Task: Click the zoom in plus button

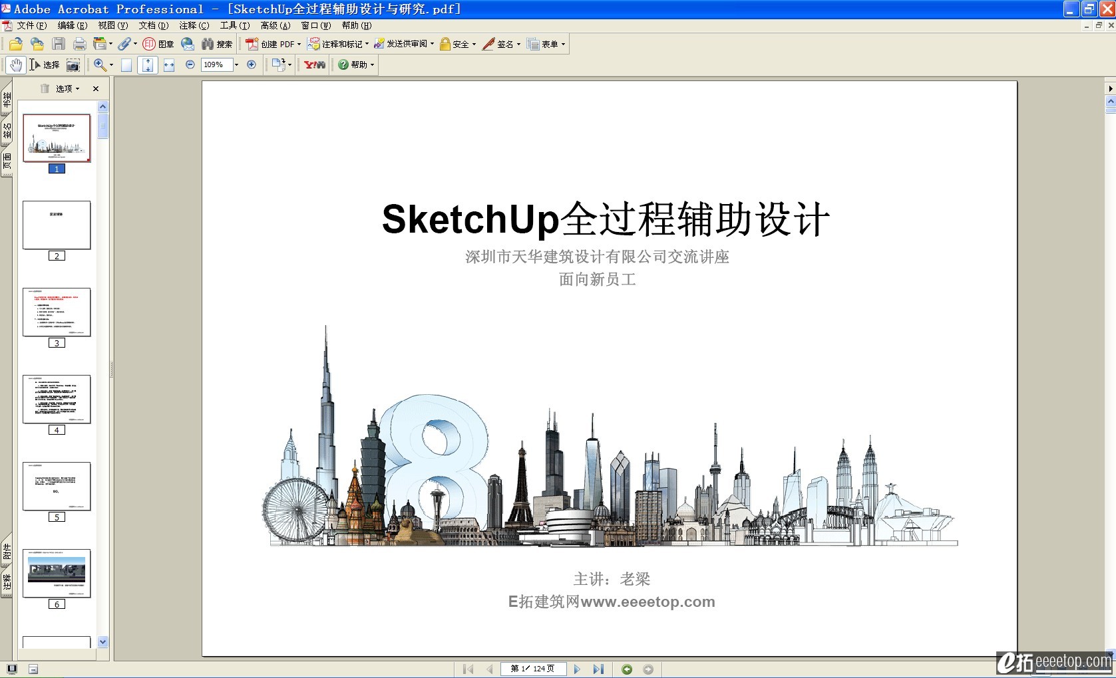Action: (x=252, y=64)
